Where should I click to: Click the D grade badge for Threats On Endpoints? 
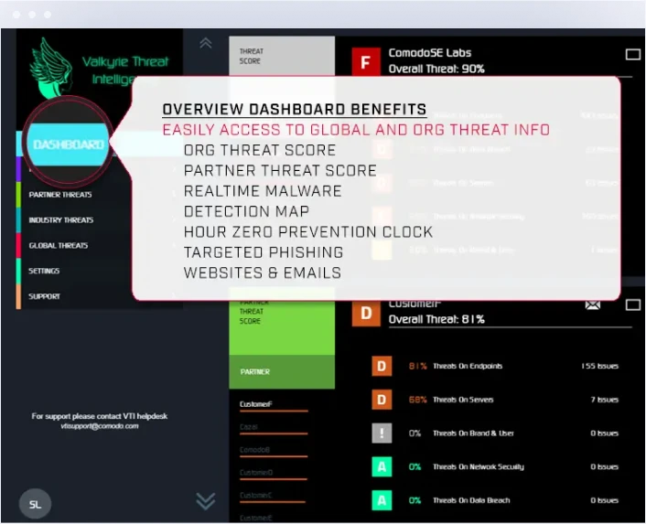[380, 366]
